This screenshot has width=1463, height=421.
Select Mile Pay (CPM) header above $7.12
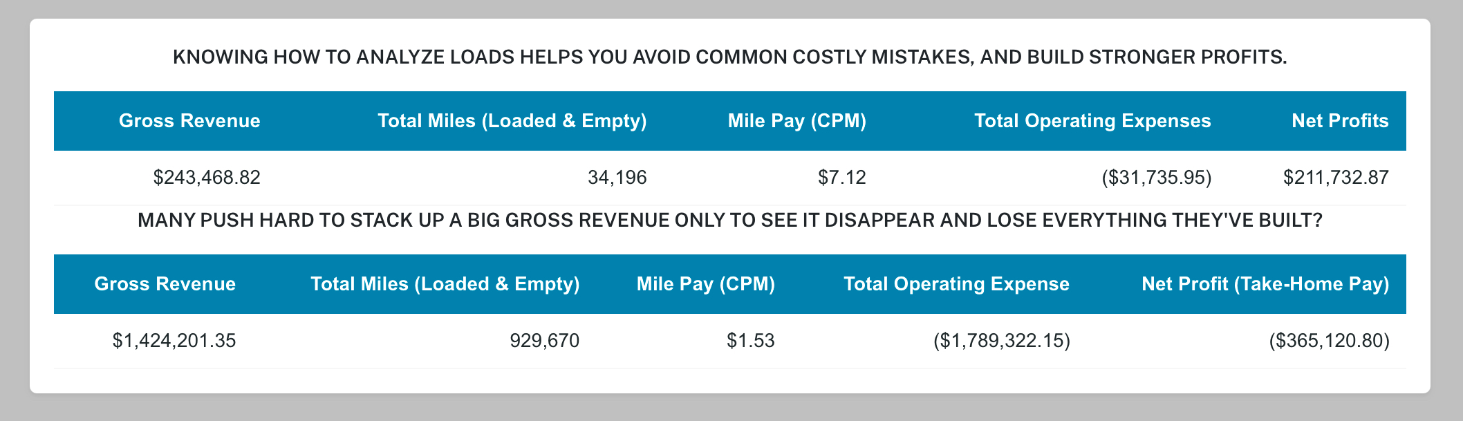[796, 121]
